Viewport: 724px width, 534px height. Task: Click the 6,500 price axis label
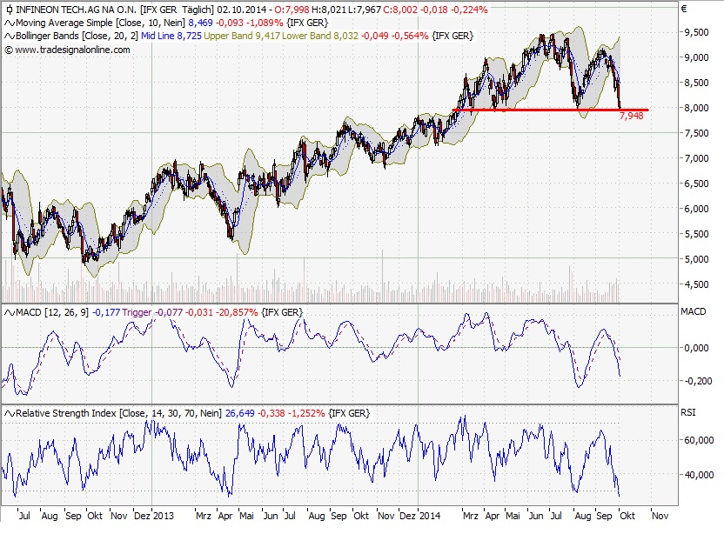(696, 184)
